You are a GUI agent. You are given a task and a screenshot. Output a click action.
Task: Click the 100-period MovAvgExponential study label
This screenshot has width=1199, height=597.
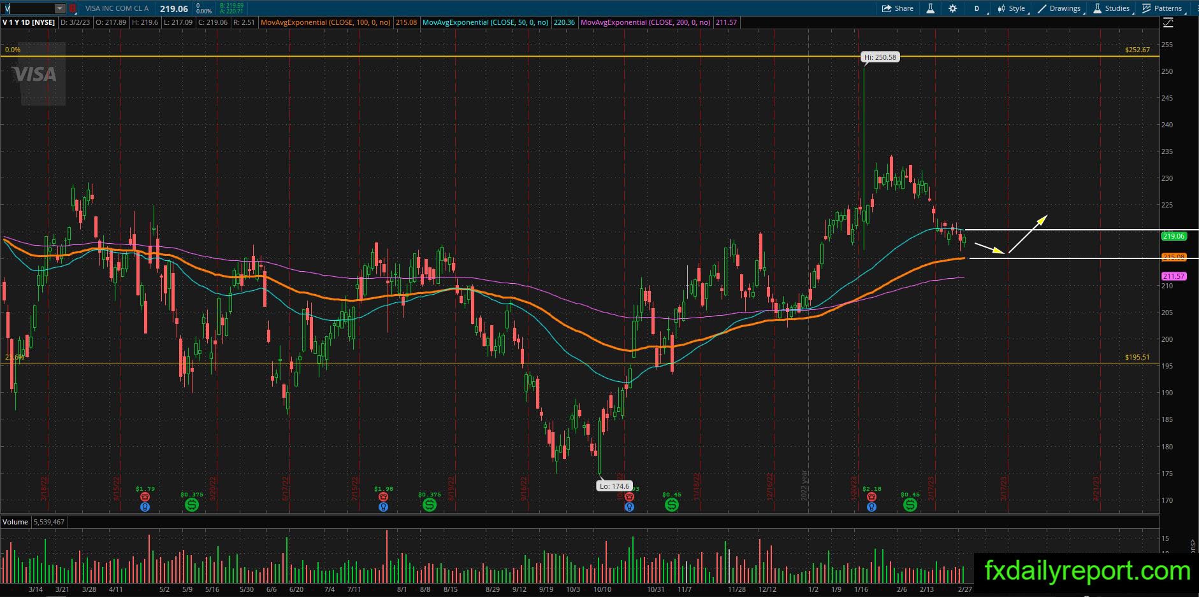[326, 22]
